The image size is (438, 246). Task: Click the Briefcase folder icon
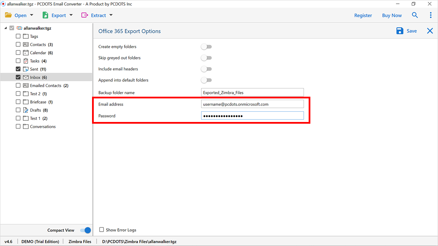(x=26, y=102)
